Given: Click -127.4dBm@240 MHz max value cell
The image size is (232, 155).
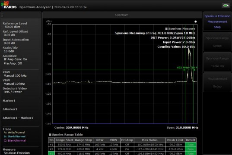Looking at the screenshot, I should point(150,149).
